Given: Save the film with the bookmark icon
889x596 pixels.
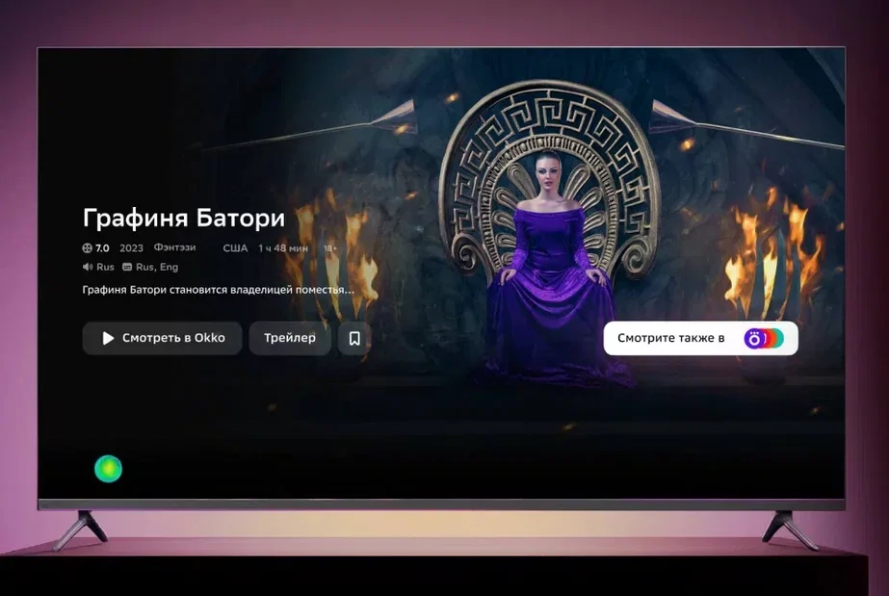Looking at the screenshot, I should [x=354, y=338].
